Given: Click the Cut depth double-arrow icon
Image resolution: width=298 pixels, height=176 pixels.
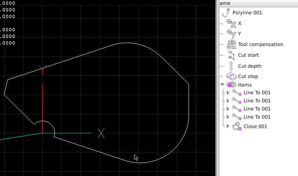Looking at the screenshot, I should [x=231, y=66].
